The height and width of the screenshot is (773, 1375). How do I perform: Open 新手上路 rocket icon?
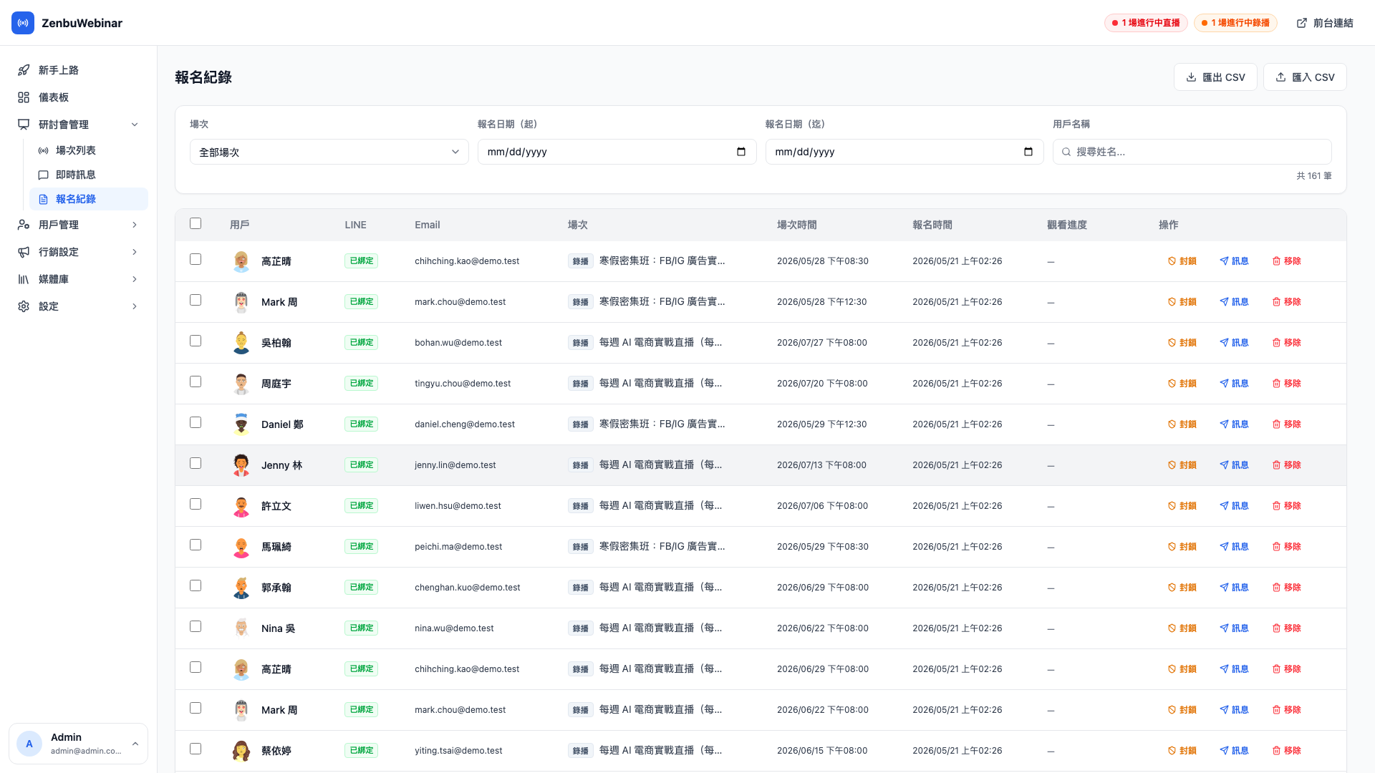(x=24, y=70)
